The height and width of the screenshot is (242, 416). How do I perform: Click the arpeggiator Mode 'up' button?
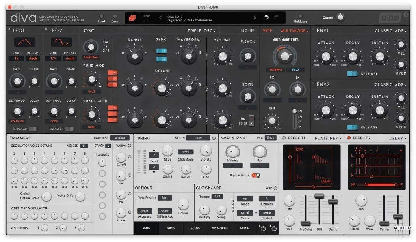(245, 199)
